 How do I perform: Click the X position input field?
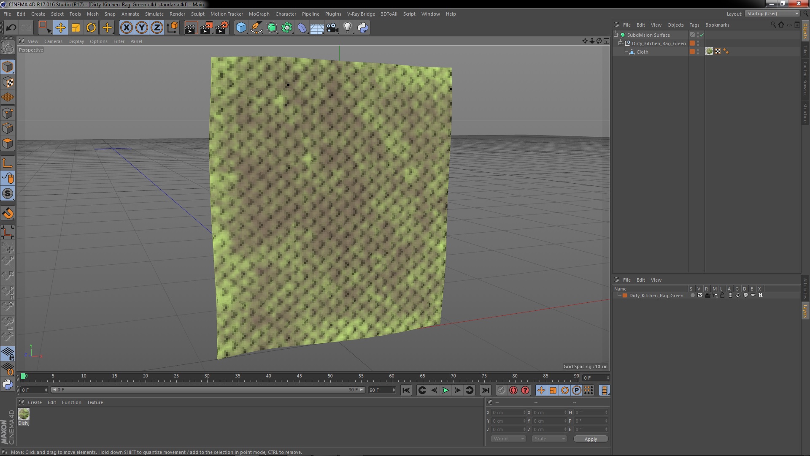(509, 413)
